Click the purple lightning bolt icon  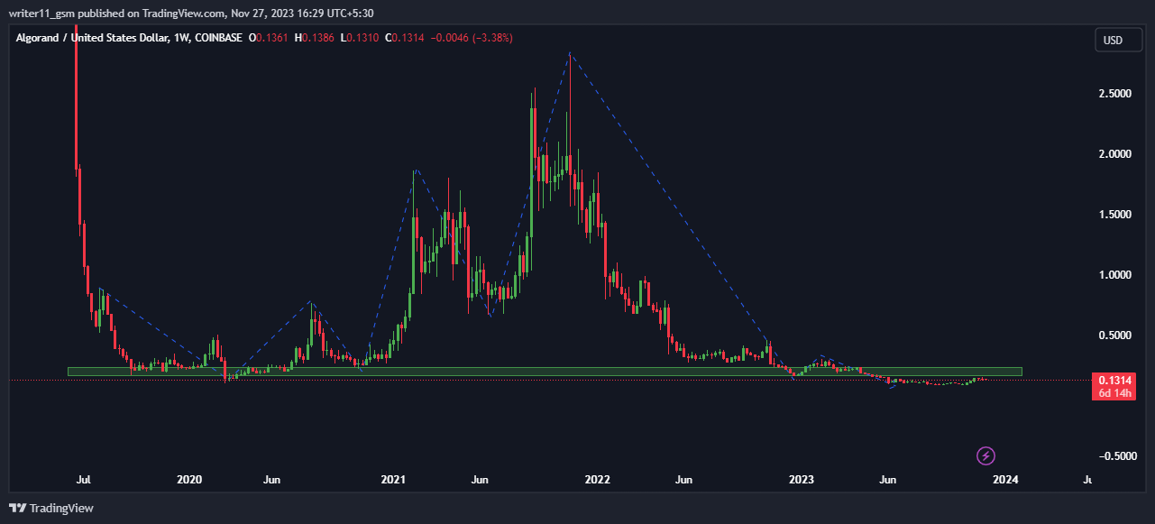[986, 455]
